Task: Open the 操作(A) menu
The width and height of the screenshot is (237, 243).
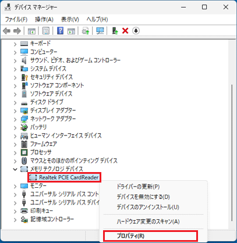Action: (44, 19)
